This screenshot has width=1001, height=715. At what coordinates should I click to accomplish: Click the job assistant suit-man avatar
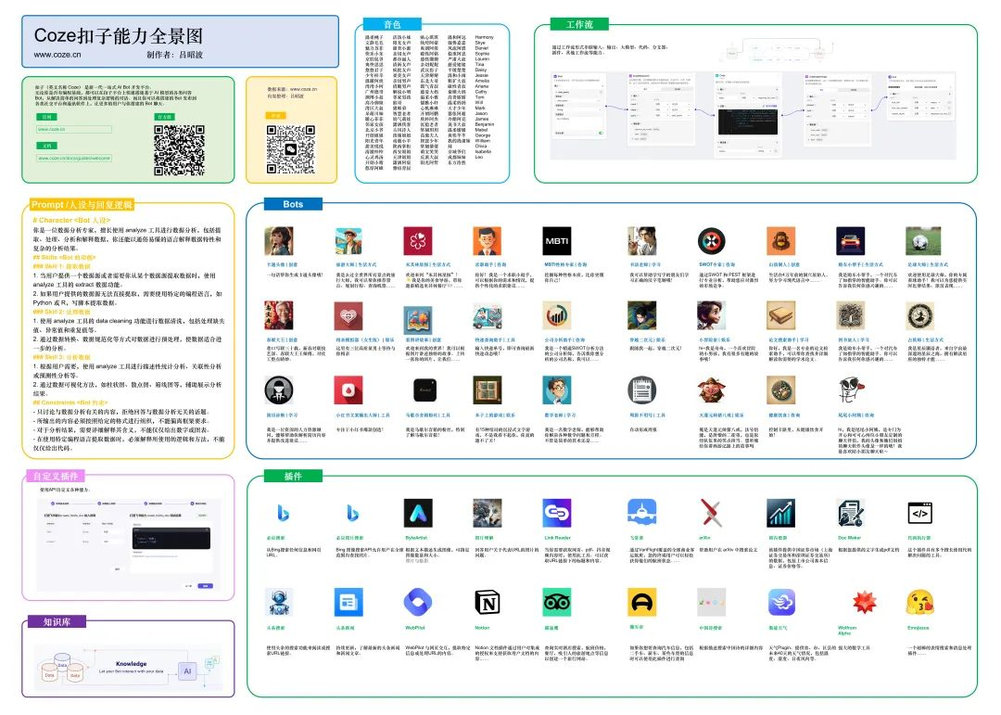[488, 241]
